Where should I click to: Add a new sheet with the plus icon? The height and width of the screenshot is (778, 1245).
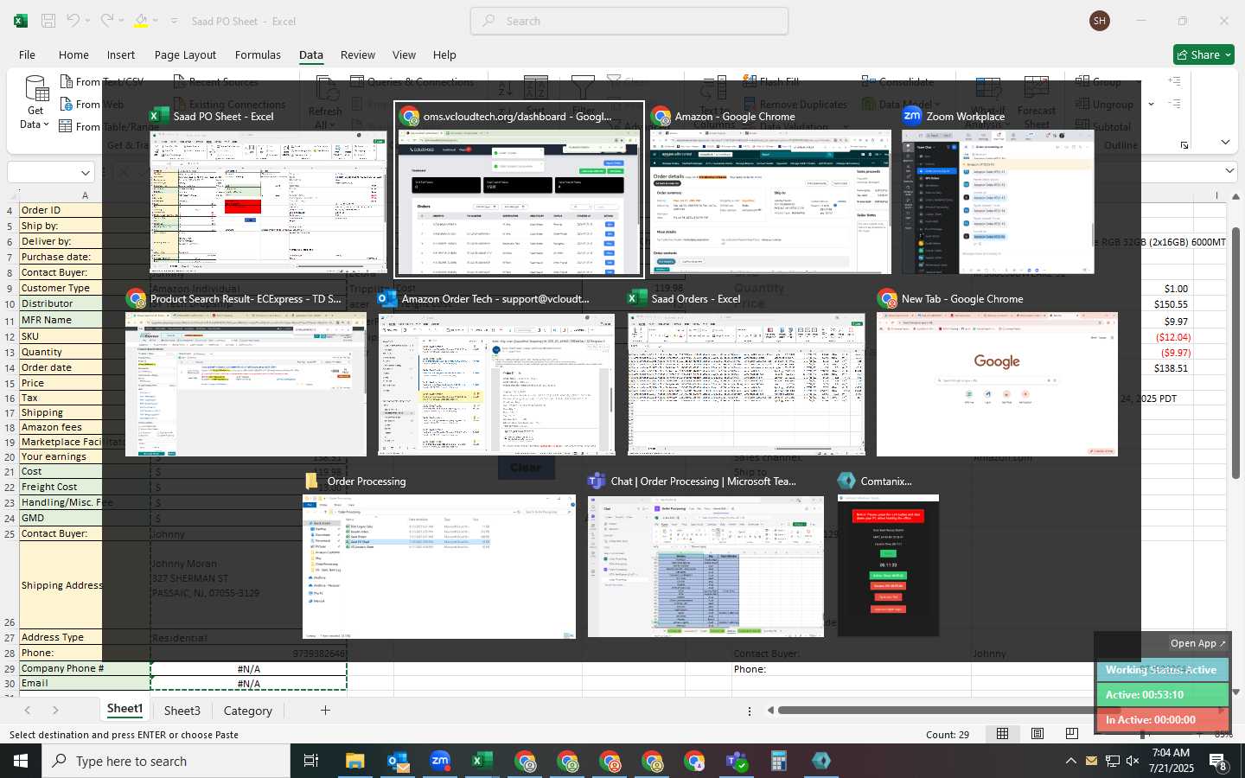point(325,711)
